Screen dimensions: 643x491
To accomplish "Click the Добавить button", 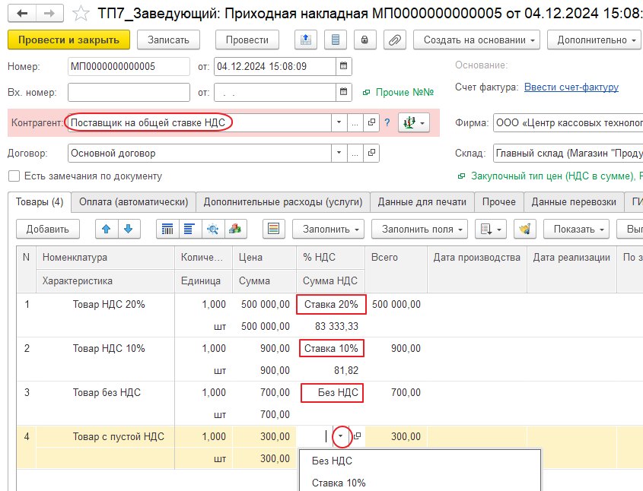I will (48, 229).
